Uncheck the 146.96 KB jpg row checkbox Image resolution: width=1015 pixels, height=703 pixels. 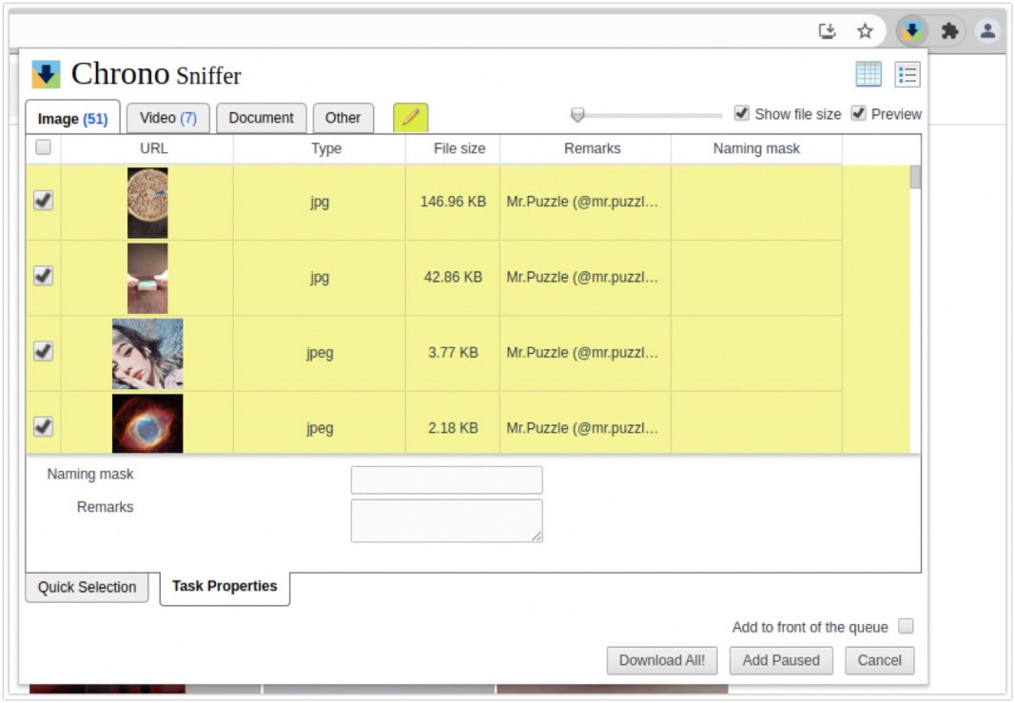(x=44, y=201)
